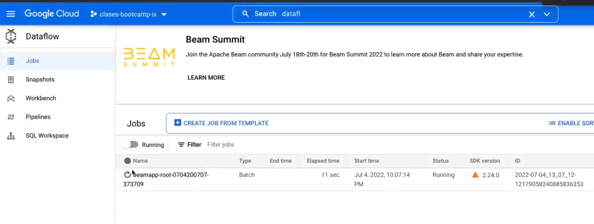Screen dimensions: 594x224
Task: Click the Running status cell of the job
Action: coord(443,175)
